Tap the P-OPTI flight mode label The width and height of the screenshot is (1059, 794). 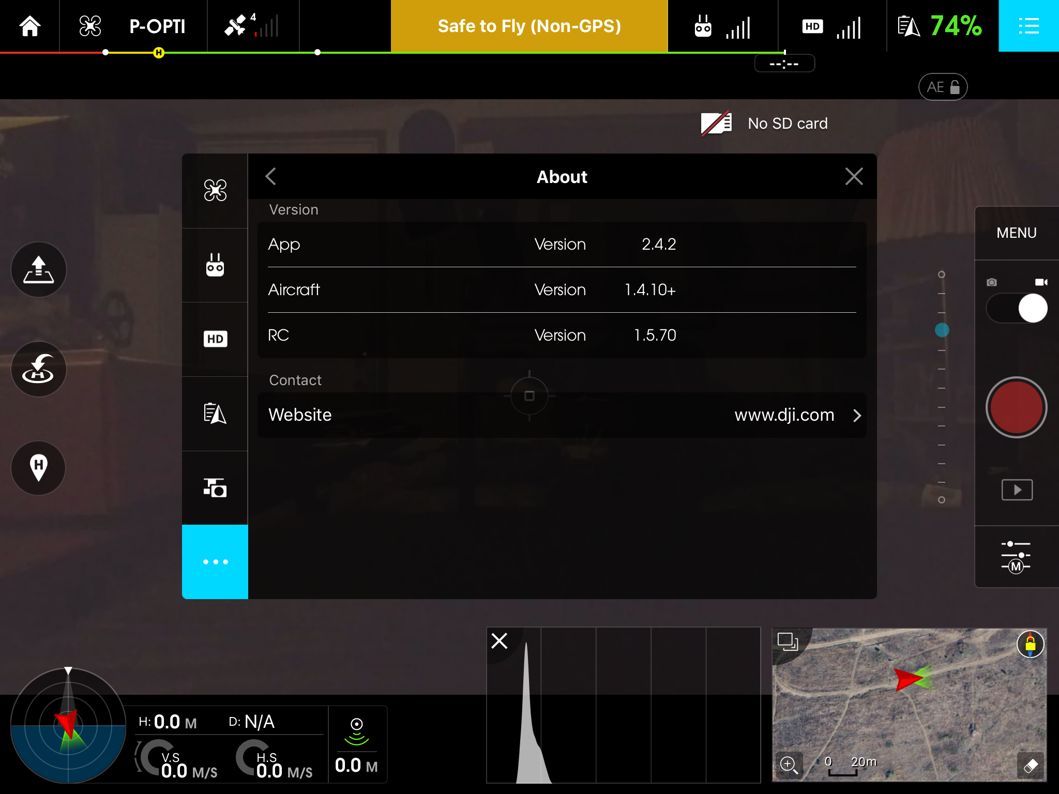(157, 26)
